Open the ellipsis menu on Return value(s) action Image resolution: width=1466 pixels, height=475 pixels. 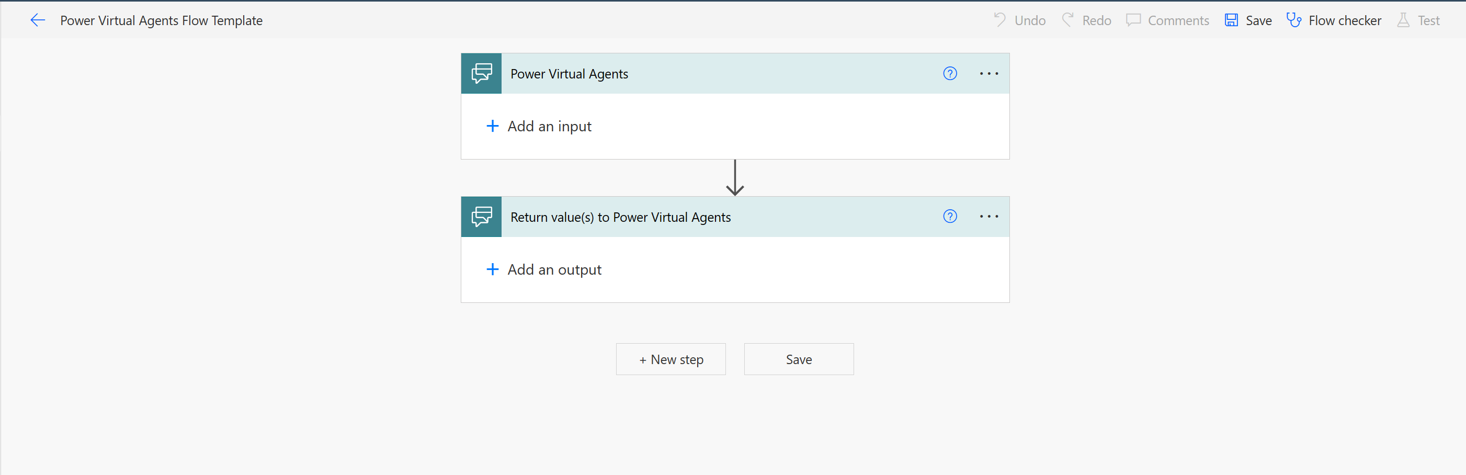pyautogui.click(x=989, y=217)
